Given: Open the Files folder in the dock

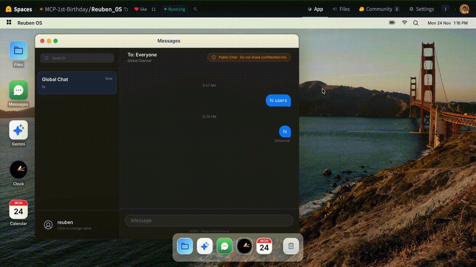Looking at the screenshot, I should (185, 246).
